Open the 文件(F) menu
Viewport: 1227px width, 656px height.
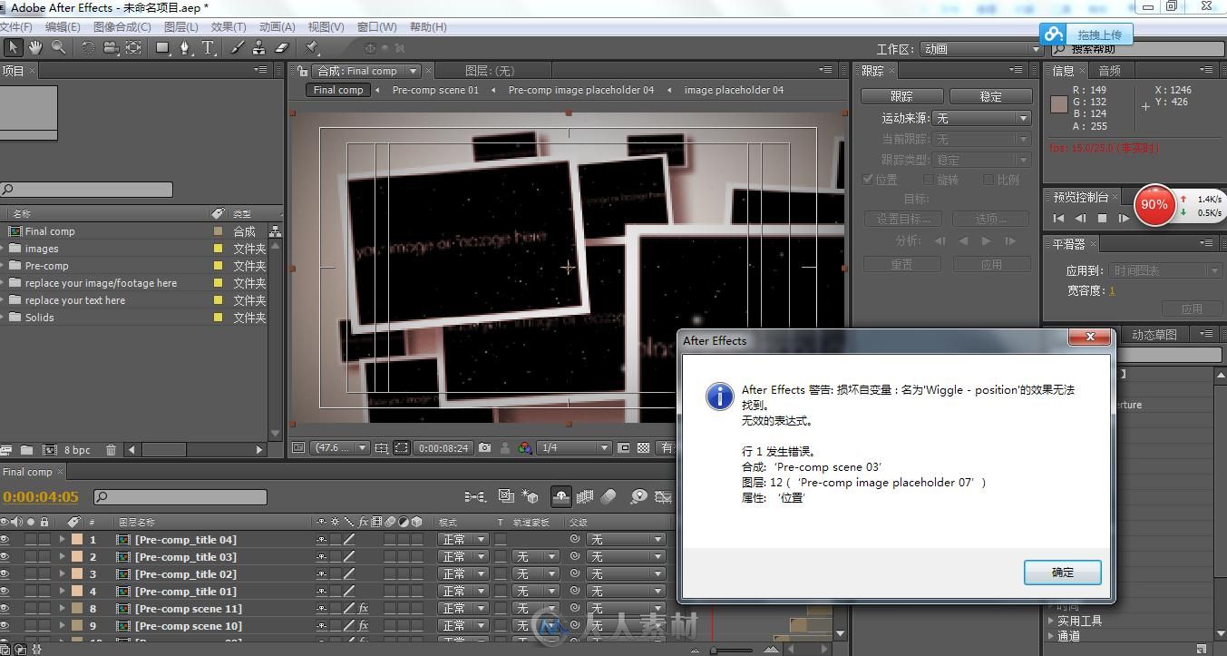[15, 27]
